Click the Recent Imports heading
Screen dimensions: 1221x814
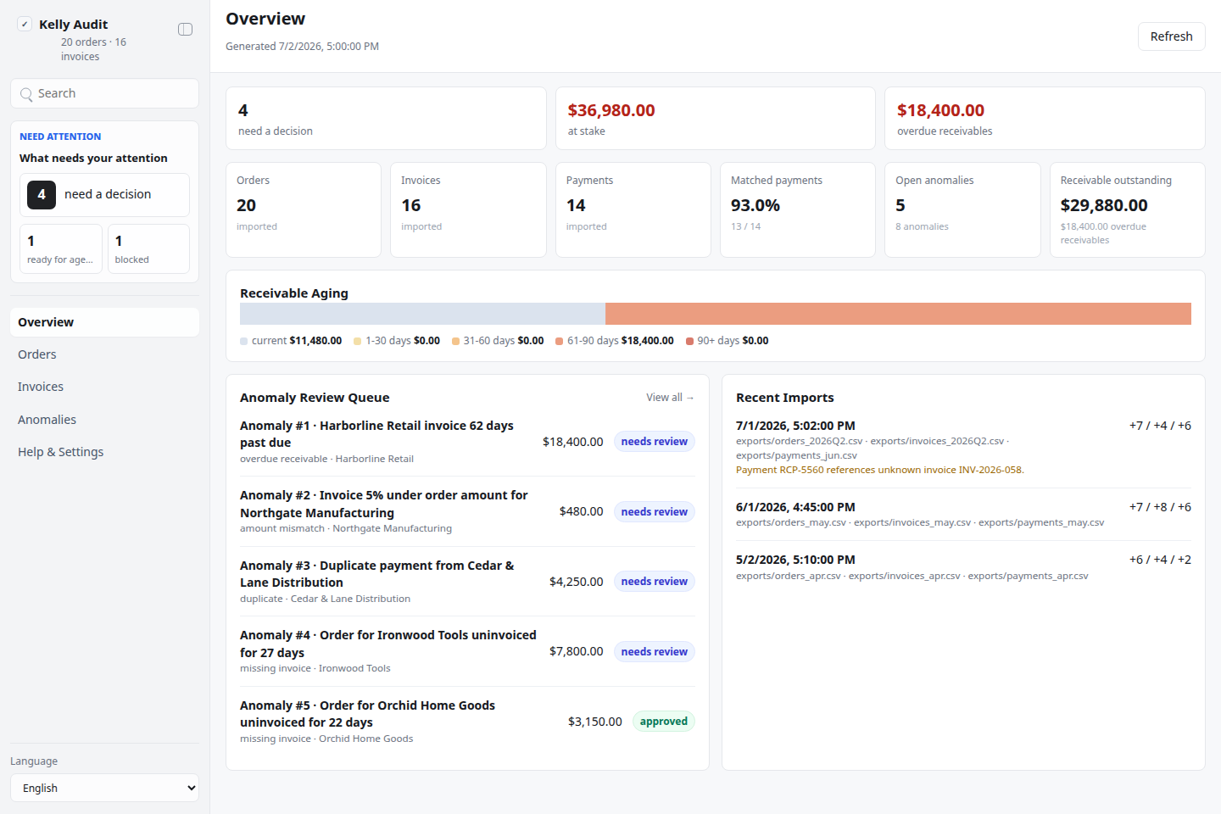click(785, 398)
